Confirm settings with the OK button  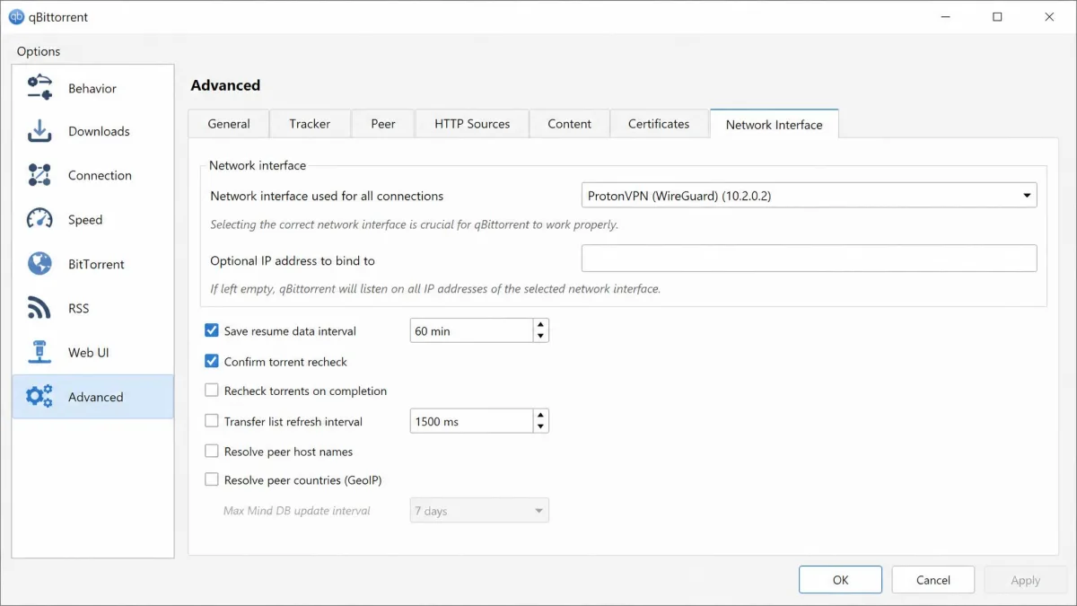[840, 580]
